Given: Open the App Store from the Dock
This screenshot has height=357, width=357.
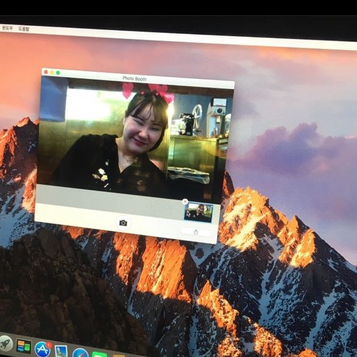Looking at the screenshot, I should pyautogui.click(x=43, y=349).
